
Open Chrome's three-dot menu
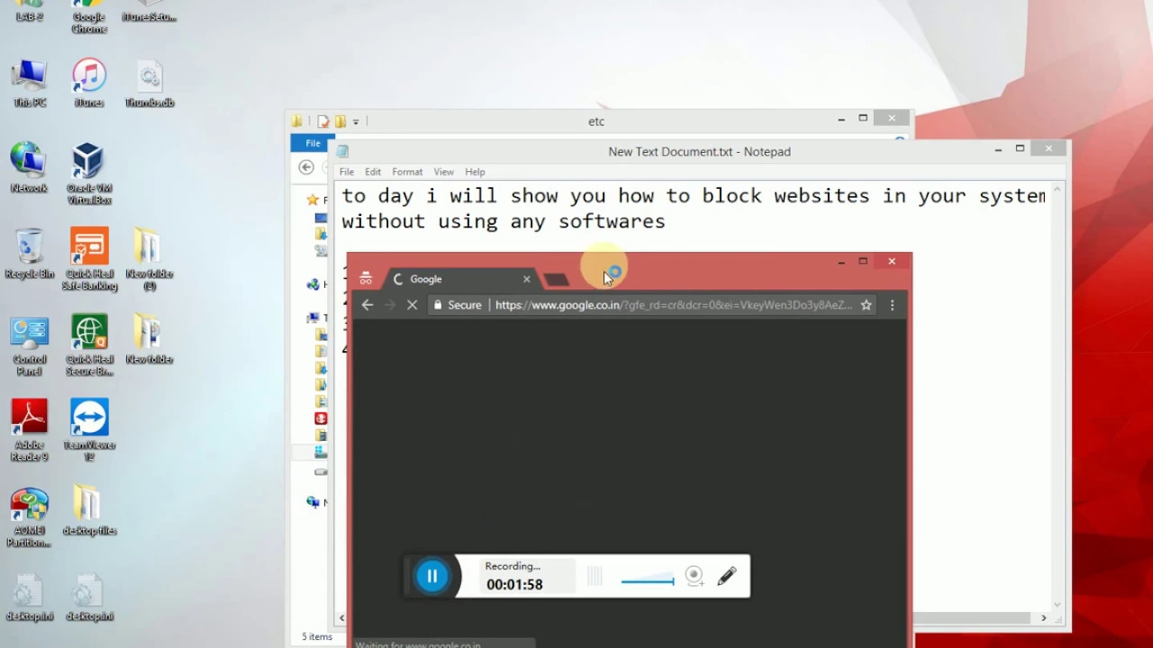(892, 305)
